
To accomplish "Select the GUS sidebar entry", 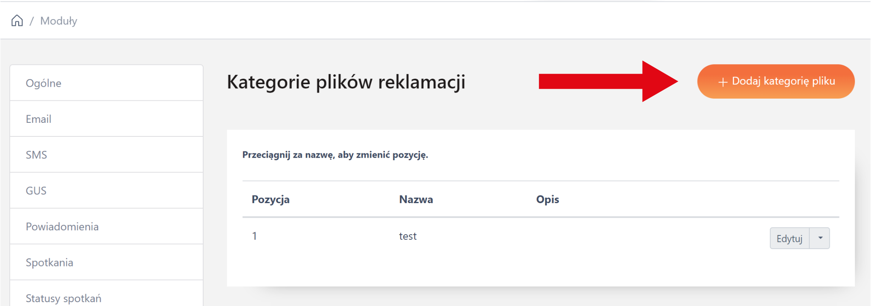I will point(36,191).
